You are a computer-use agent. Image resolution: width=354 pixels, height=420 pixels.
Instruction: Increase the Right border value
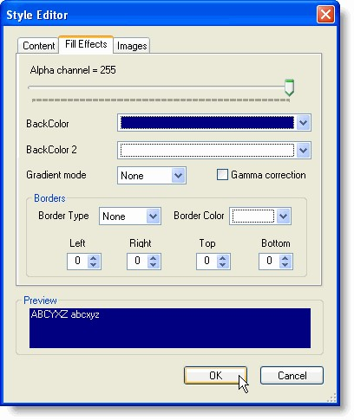pos(154,258)
